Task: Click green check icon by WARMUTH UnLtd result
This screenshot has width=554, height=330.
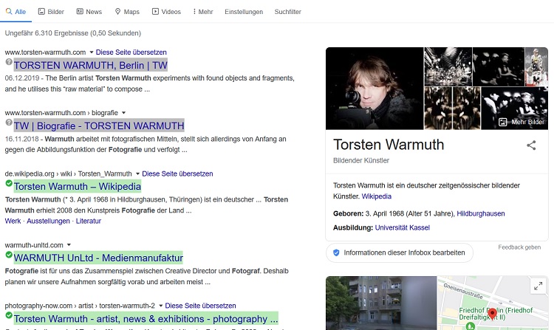Action: [x=9, y=255]
